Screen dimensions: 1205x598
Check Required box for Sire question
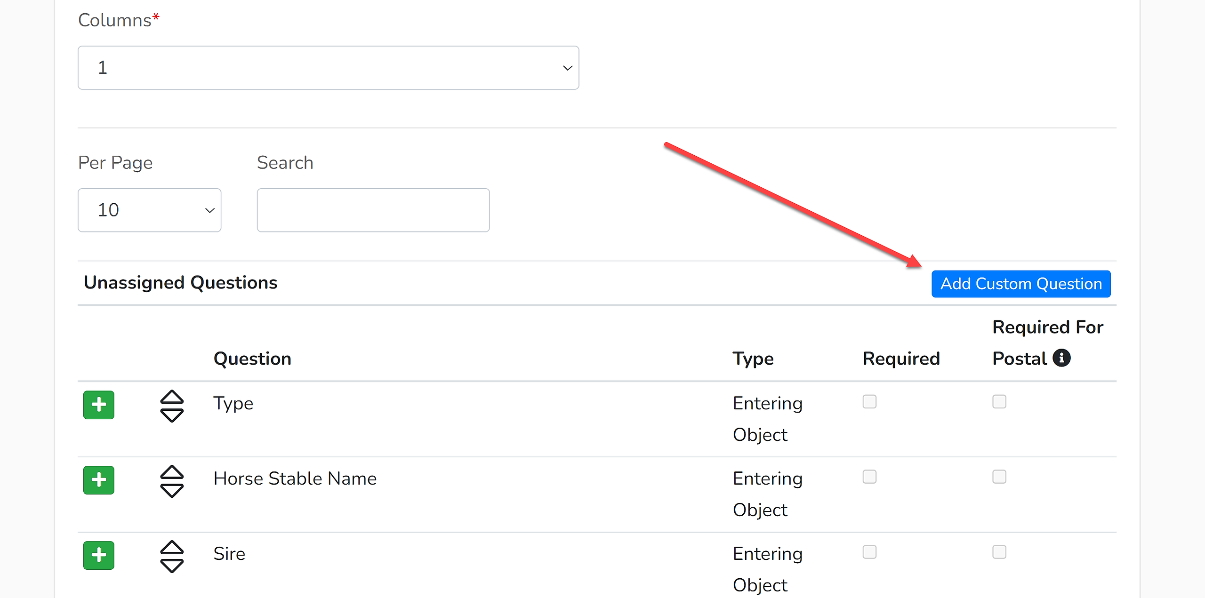(869, 552)
